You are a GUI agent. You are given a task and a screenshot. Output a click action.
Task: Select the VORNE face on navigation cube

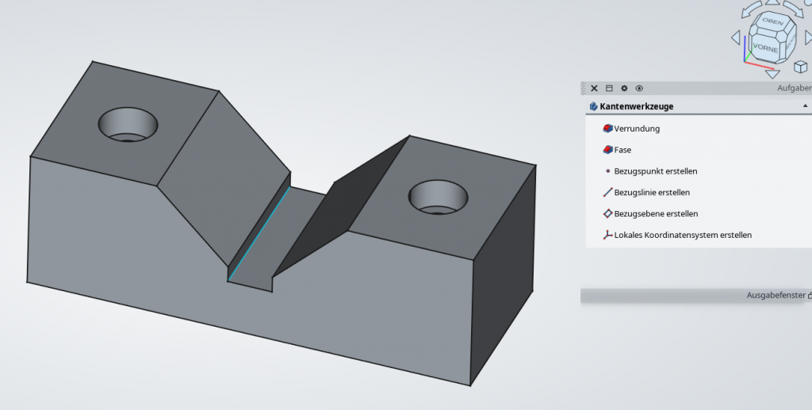pos(764,48)
